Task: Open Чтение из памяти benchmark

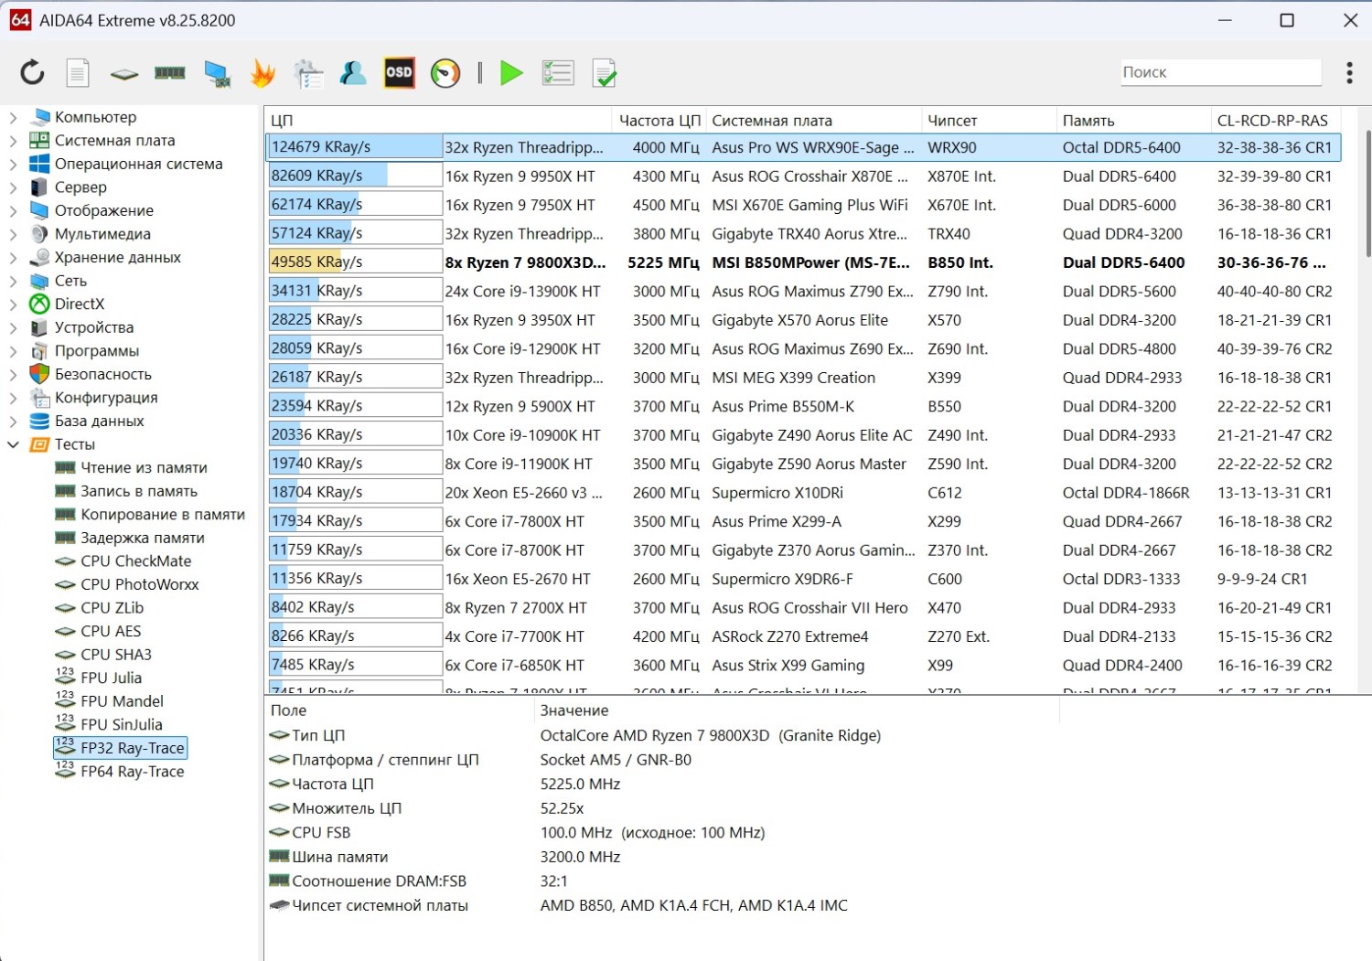Action: tap(144, 467)
